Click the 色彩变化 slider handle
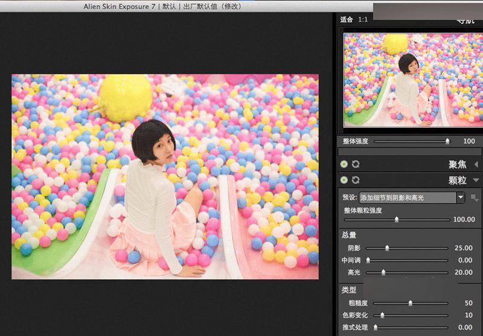 pyautogui.click(x=382, y=315)
